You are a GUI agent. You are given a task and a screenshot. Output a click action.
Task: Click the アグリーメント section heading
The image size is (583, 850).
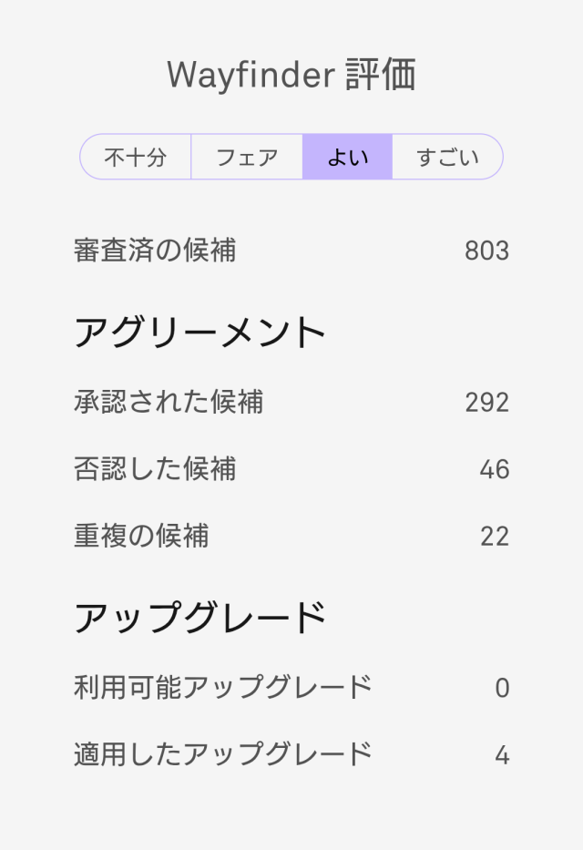point(199,333)
